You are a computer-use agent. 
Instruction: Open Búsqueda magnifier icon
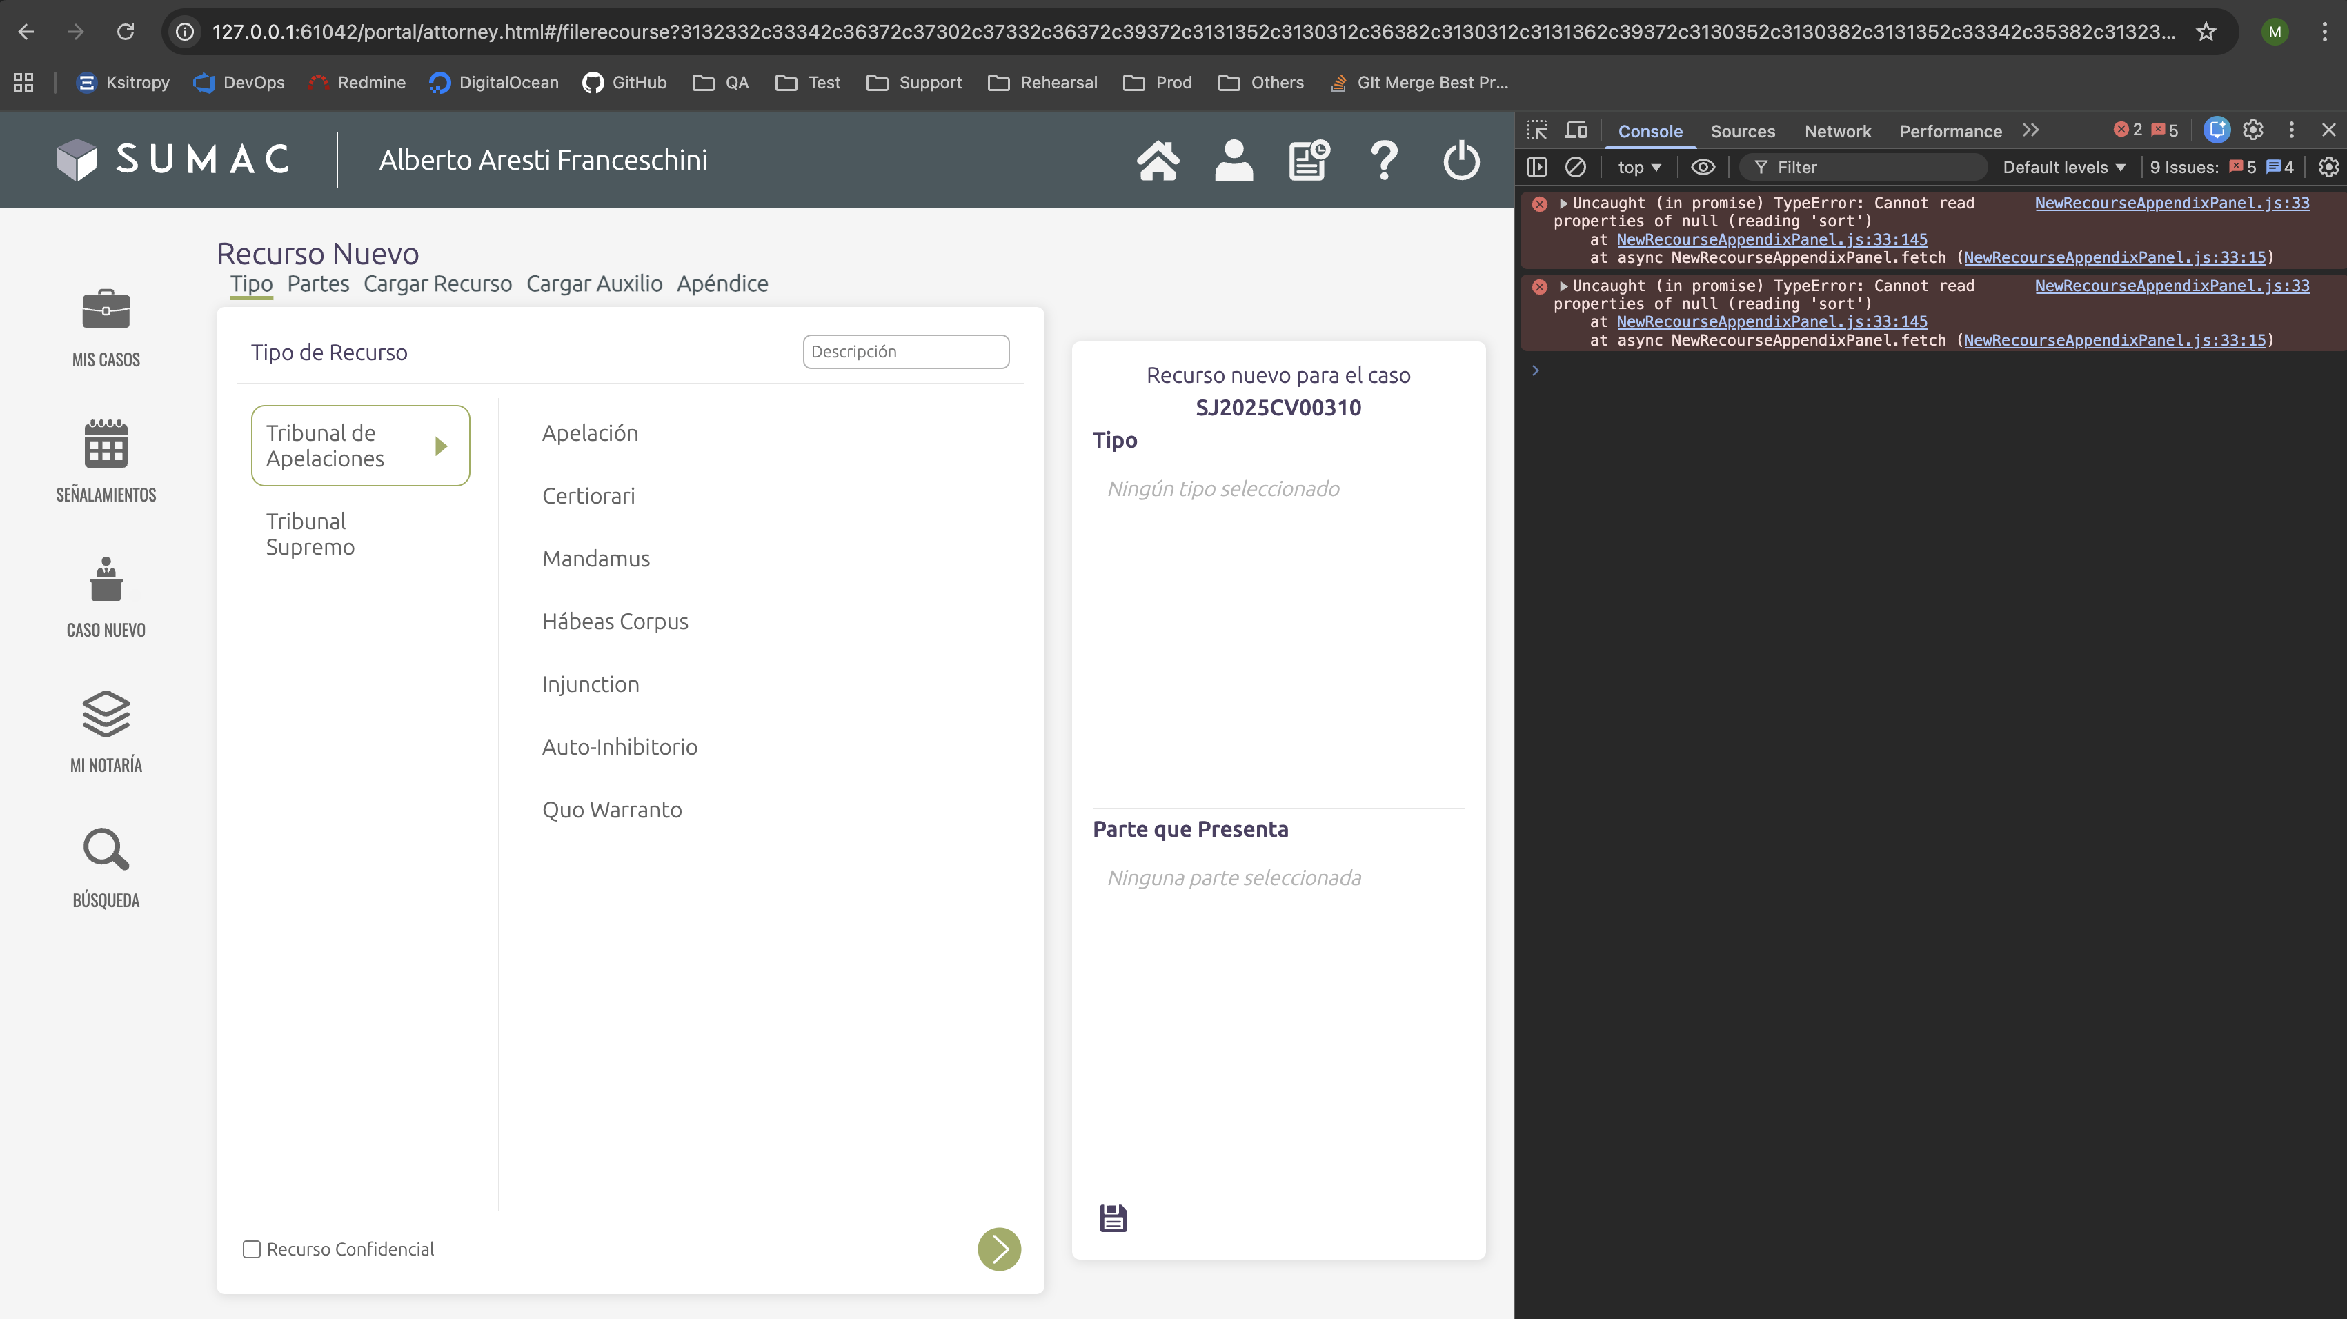pos(106,849)
